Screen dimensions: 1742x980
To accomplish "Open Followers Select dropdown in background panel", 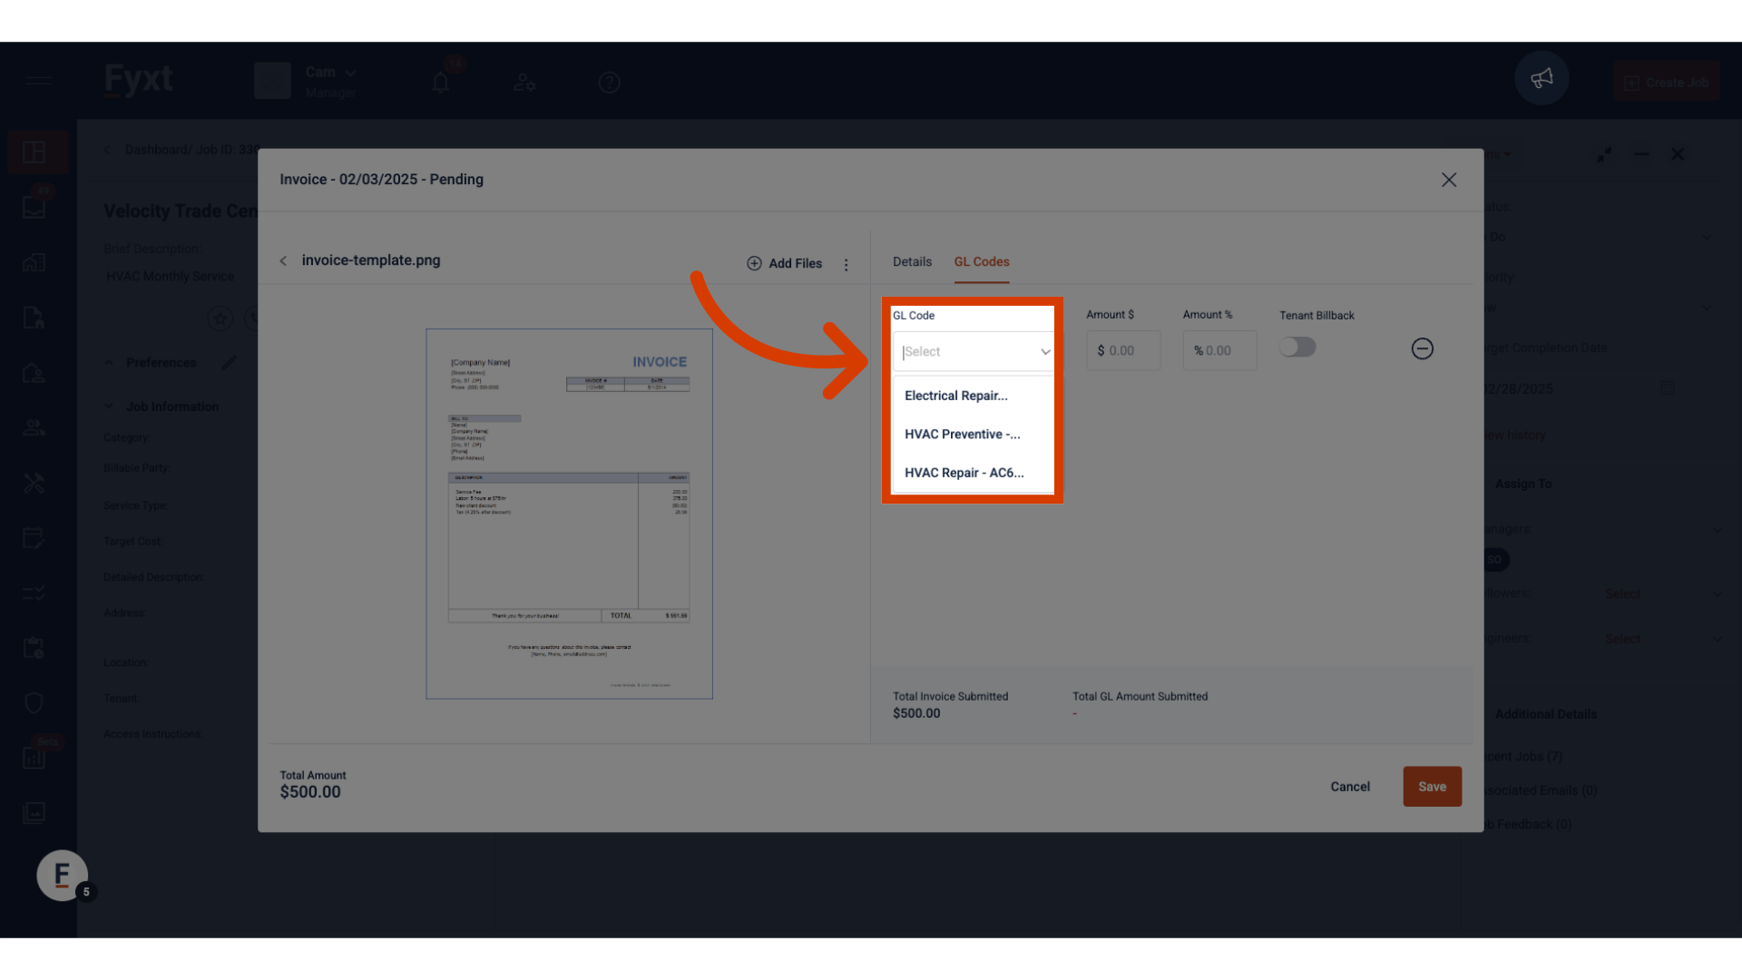I will [x=1663, y=593].
